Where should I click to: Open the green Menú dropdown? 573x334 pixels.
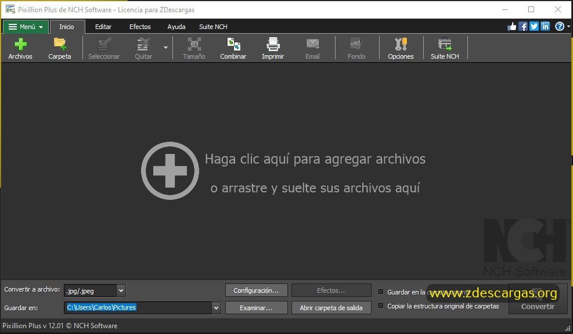26,27
